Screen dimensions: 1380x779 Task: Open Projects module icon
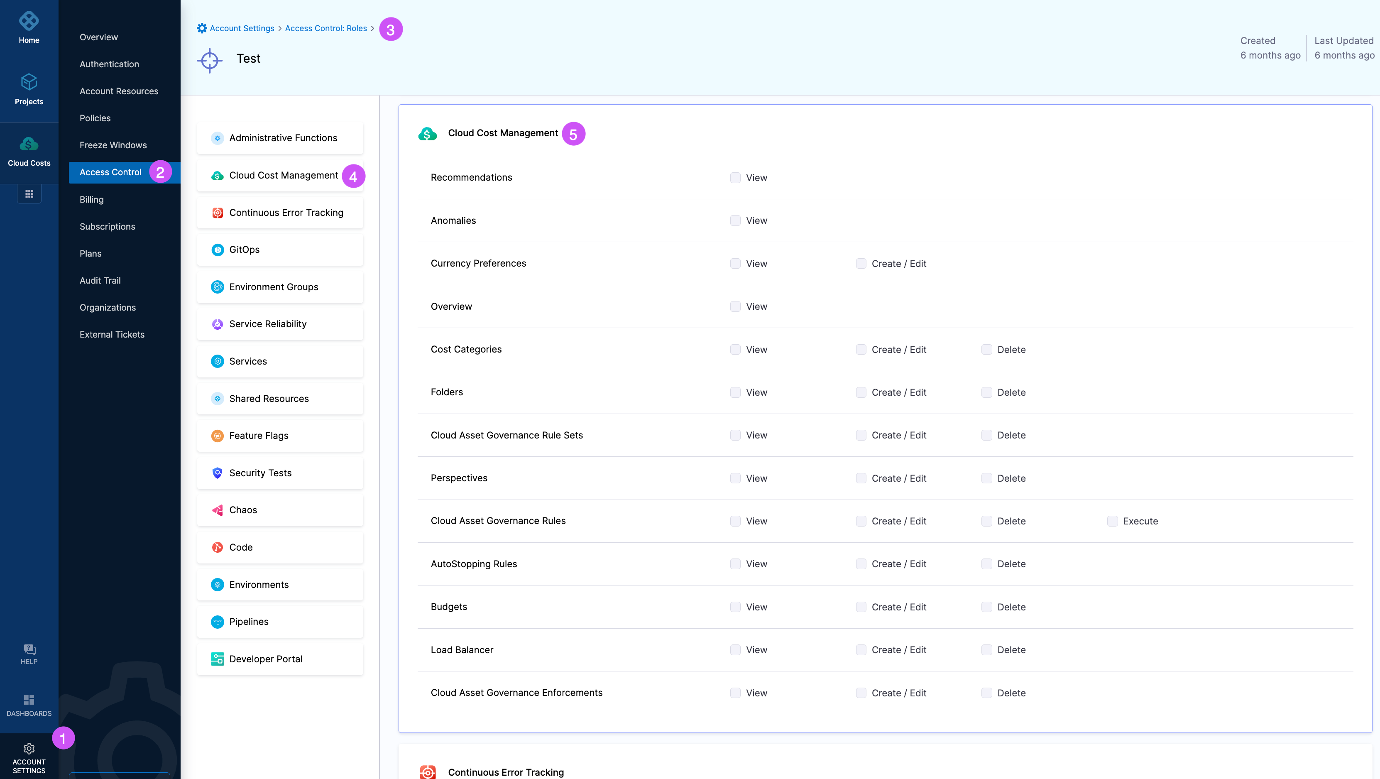(29, 83)
